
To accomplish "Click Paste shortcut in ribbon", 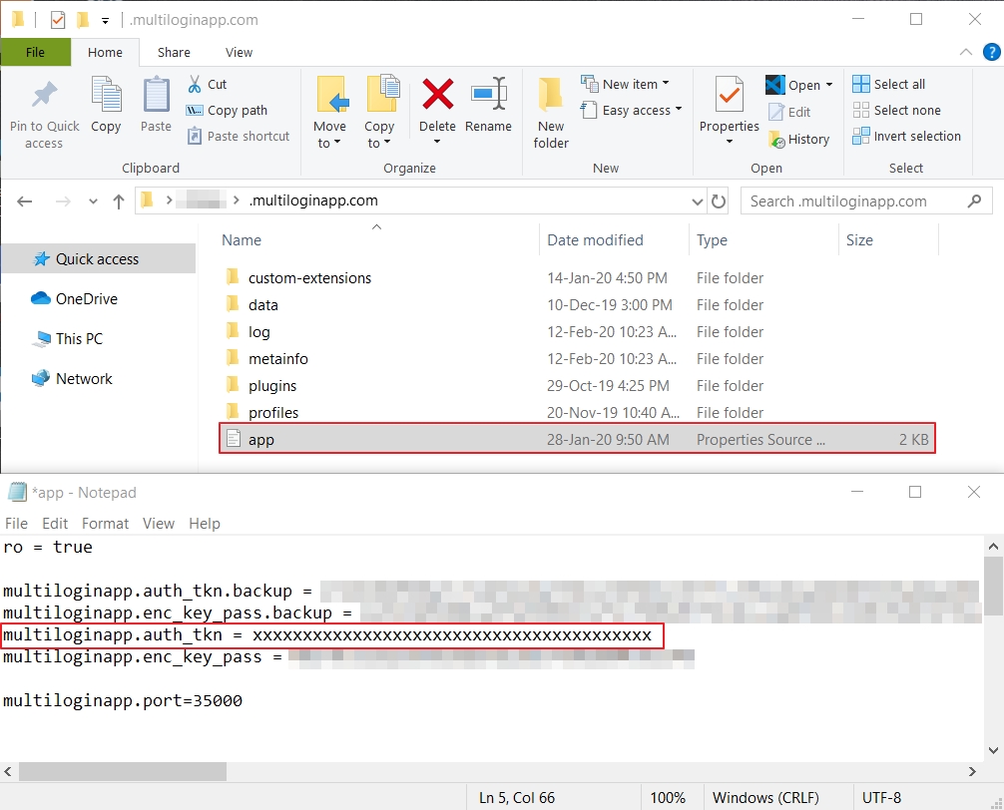I will point(239,137).
